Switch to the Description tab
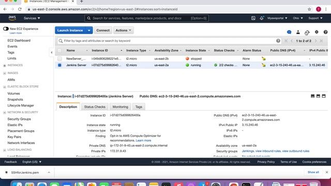The height and width of the screenshot is (186, 331). pos(68,107)
